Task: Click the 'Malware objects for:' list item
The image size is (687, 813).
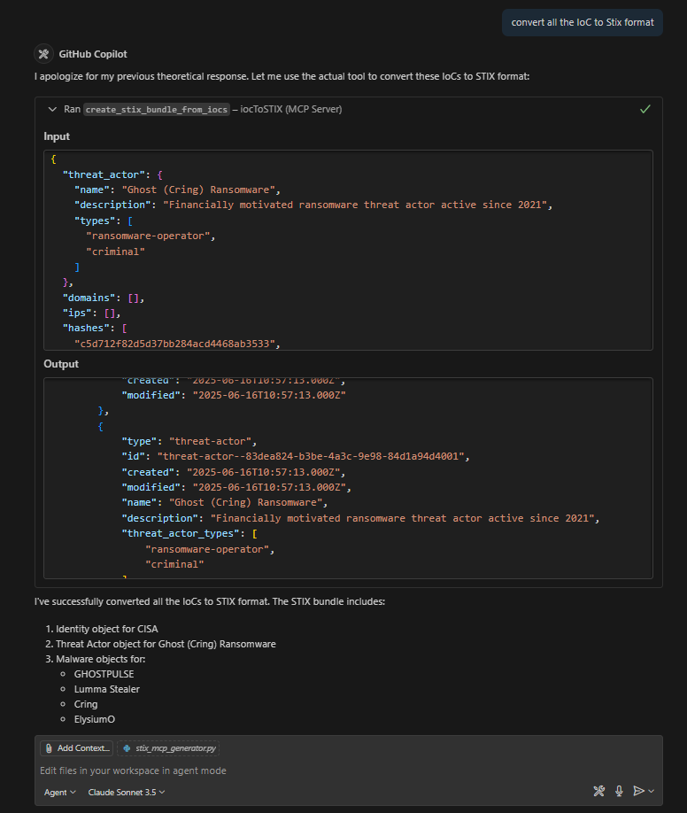Action: 101,659
